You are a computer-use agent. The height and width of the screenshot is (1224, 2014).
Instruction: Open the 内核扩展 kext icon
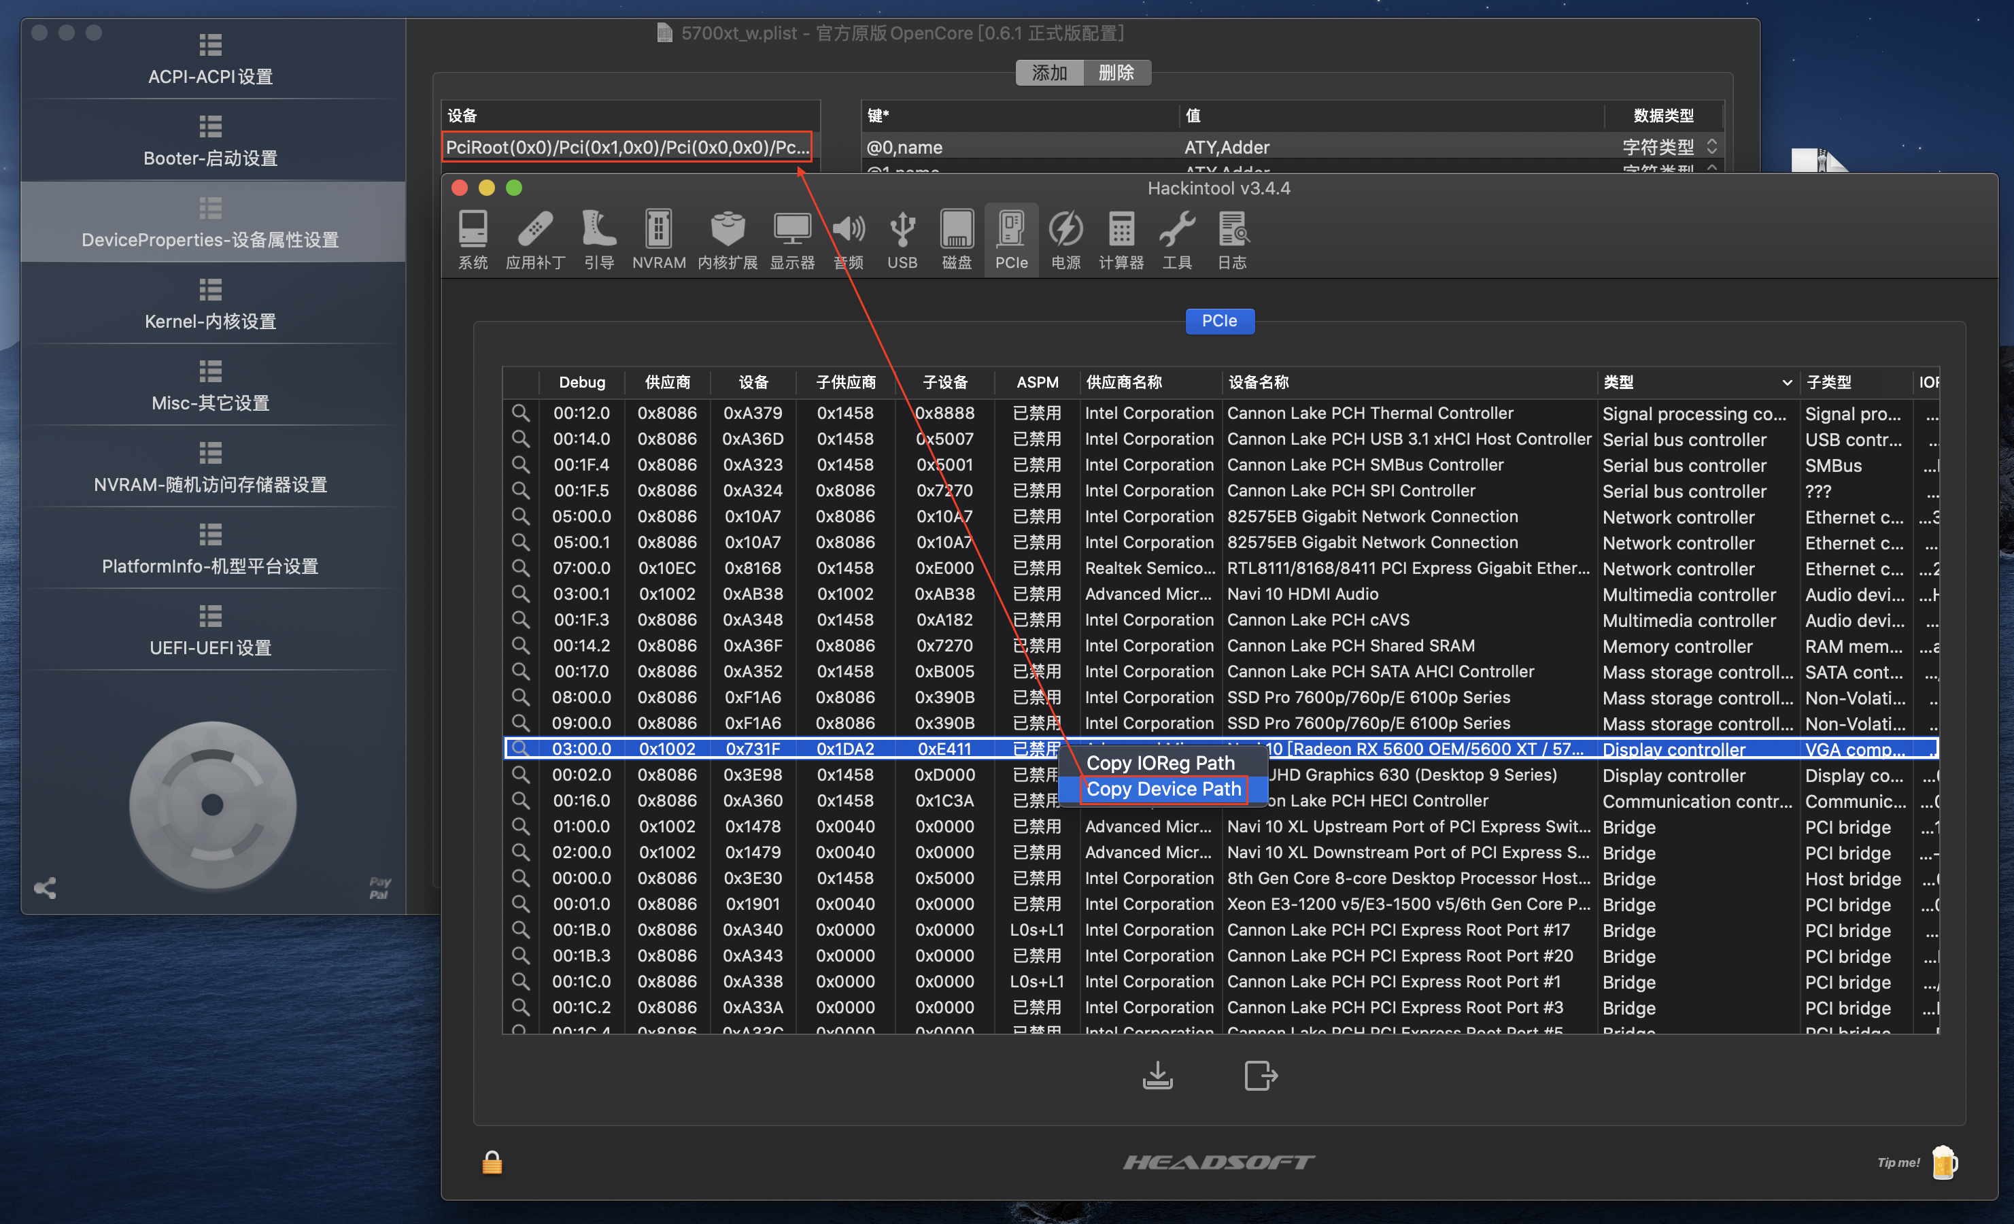[728, 239]
